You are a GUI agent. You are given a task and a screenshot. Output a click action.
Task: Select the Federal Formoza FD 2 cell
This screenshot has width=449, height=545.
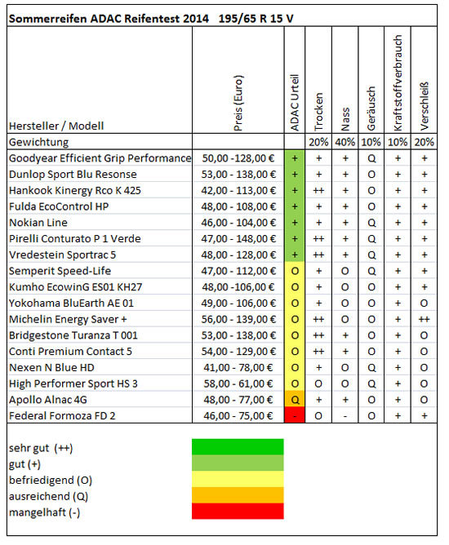[100, 416]
